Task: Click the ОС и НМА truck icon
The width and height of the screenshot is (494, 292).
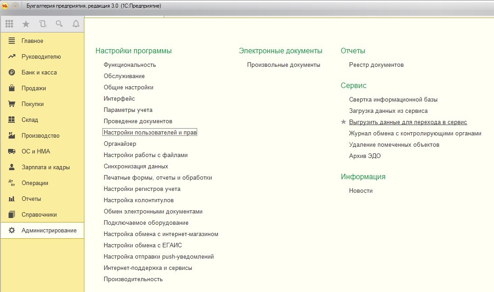Action: 12,151
